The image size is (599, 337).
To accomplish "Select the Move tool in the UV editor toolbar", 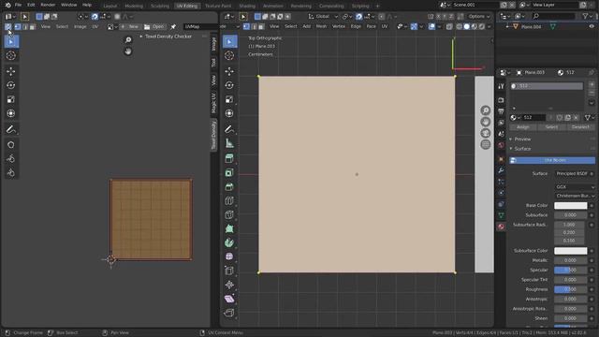I will coord(10,71).
